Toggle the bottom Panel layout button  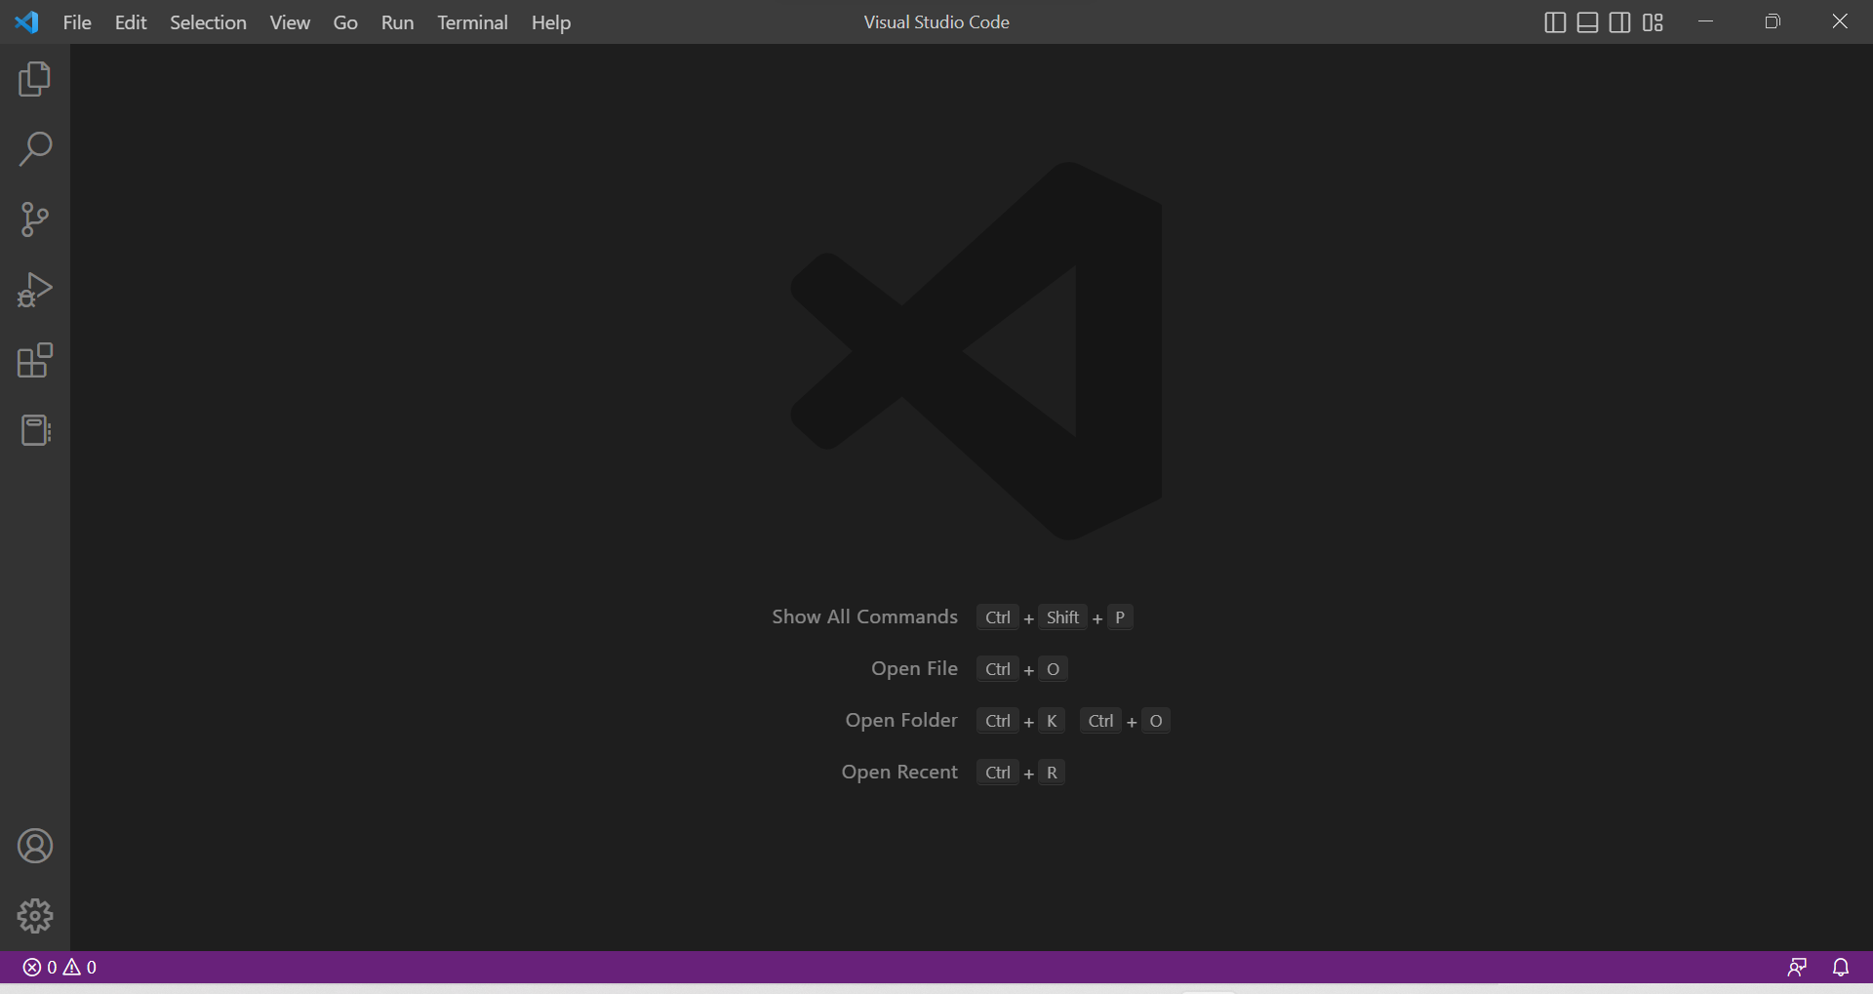pos(1587,22)
